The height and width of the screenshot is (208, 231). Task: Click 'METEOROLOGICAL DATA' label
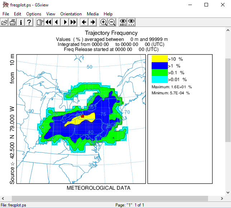[x=99, y=188]
